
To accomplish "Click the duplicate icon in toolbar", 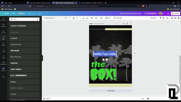I will pos(175,18).
